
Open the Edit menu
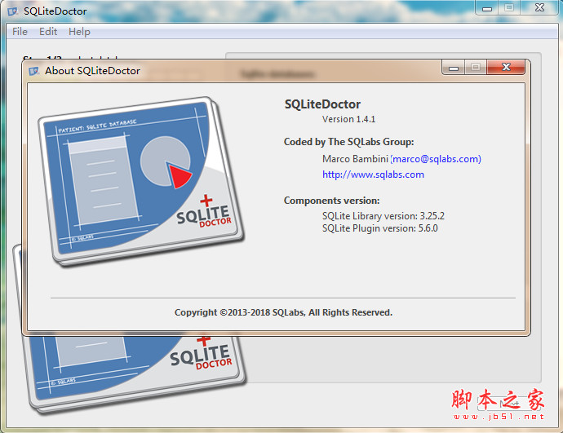[48, 32]
